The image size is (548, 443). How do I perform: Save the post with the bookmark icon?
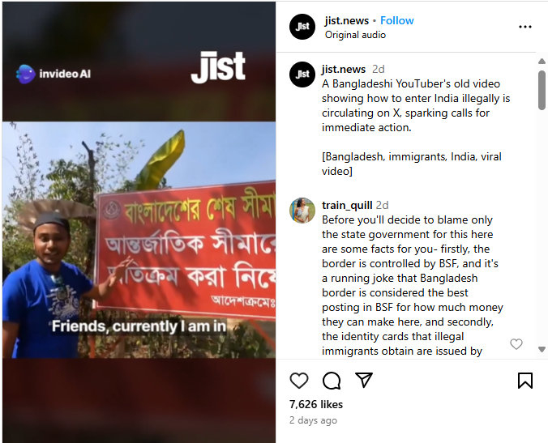525,380
